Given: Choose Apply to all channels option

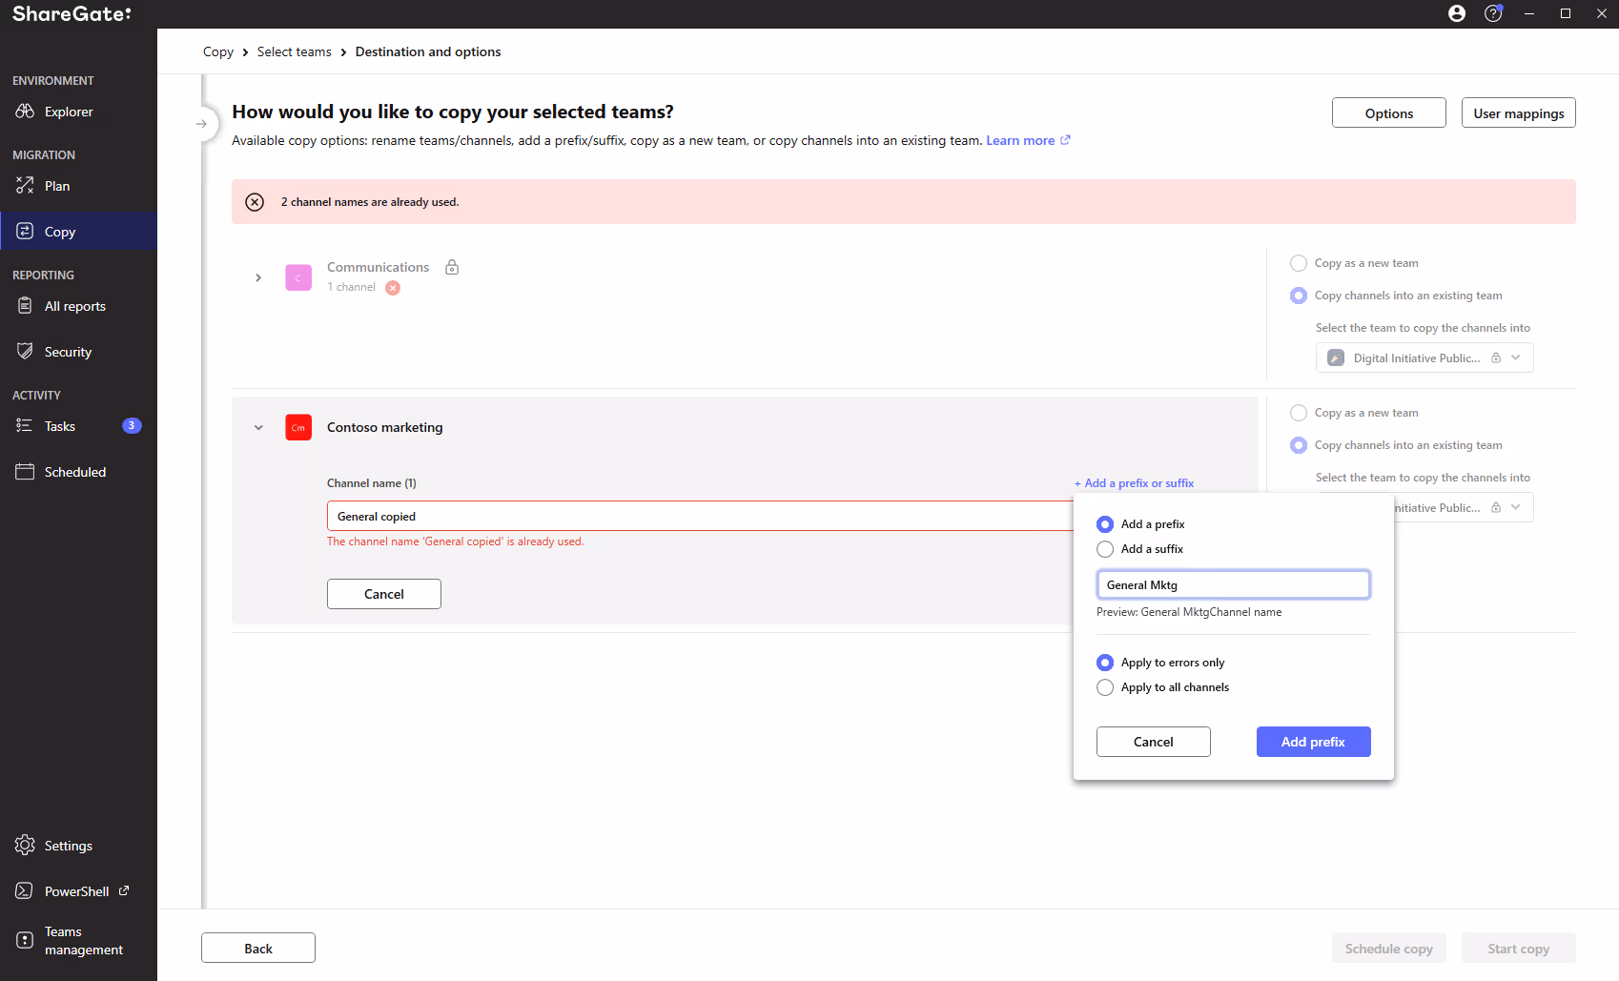Looking at the screenshot, I should [1105, 687].
